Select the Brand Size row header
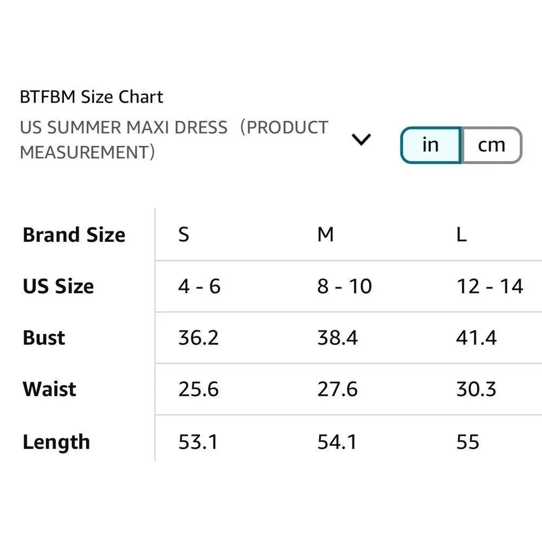Viewport: 542px width, 542px height. pos(74,235)
